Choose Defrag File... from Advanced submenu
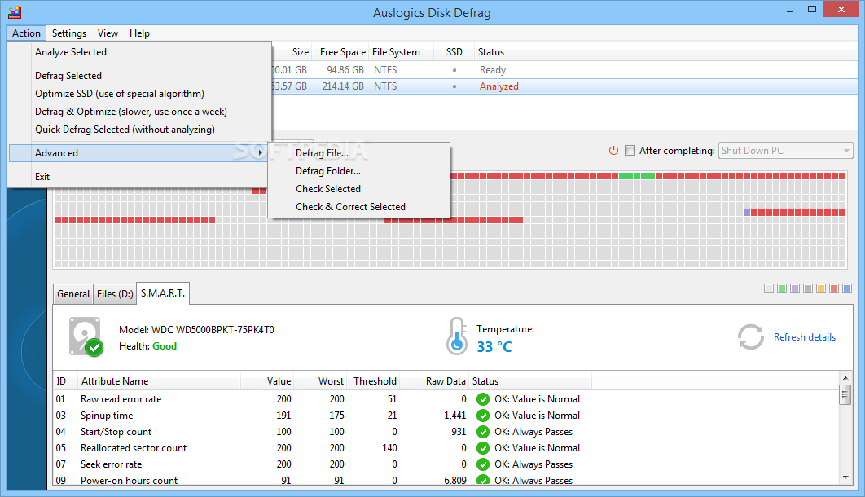The image size is (865, 497). click(323, 153)
